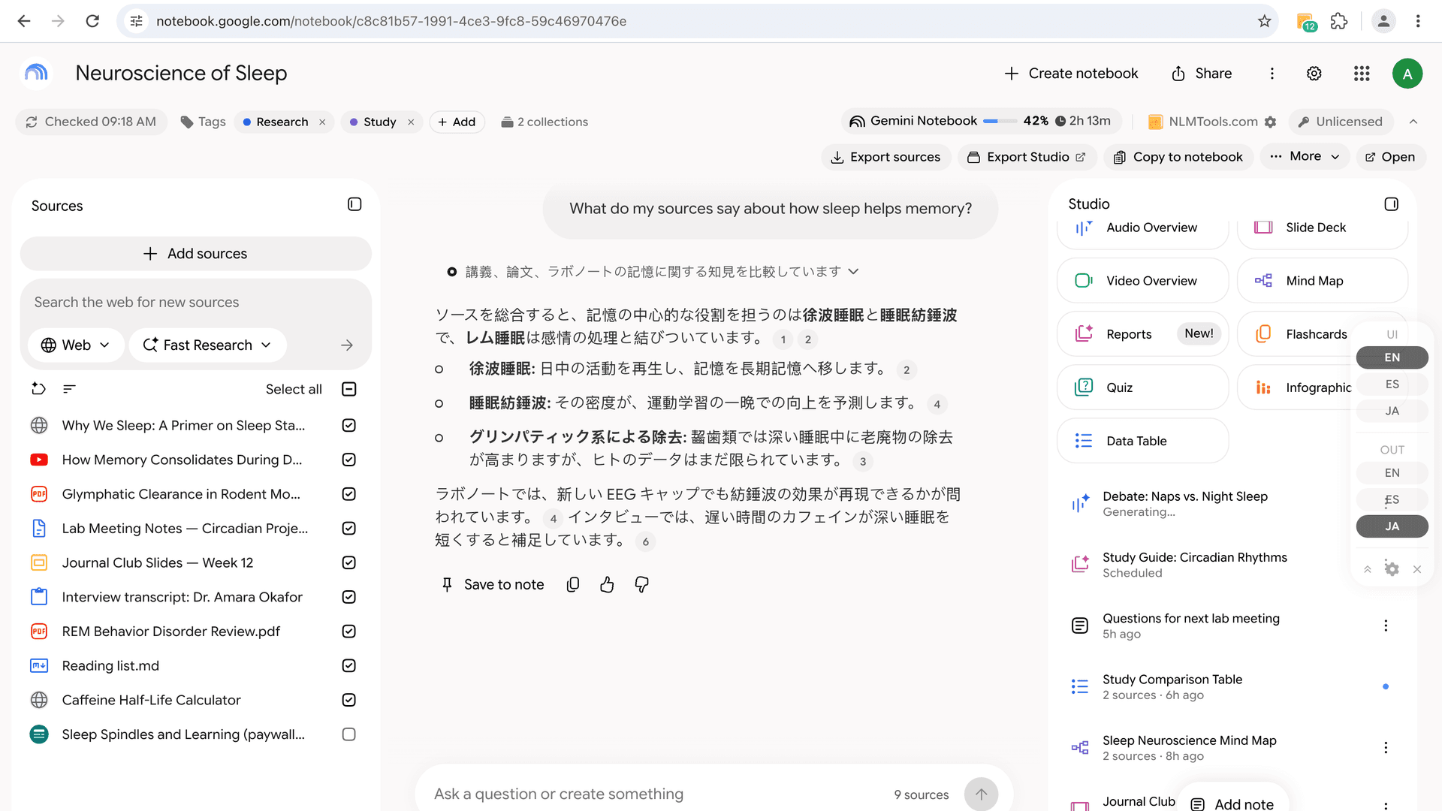This screenshot has height=811, width=1442.
Task: Click Export sources button
Action: pos(885,157)
